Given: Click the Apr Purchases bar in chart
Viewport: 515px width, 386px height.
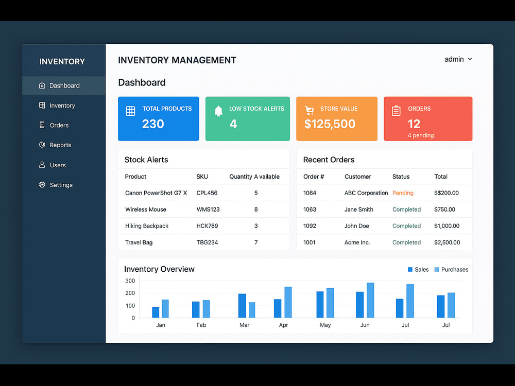Looking at the screenshot, I should [x=288, y=302].
